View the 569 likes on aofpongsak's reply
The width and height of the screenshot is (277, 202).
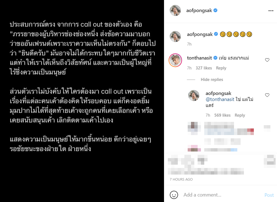(222, 115)
